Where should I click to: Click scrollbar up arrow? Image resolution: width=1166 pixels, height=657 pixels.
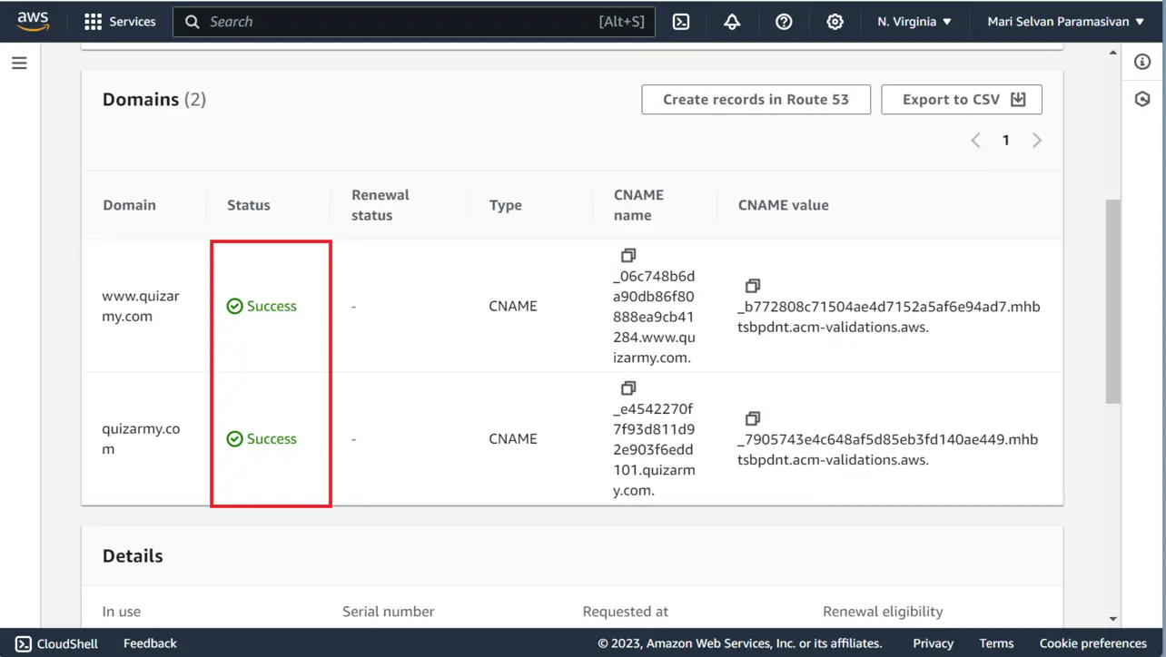1113,54
